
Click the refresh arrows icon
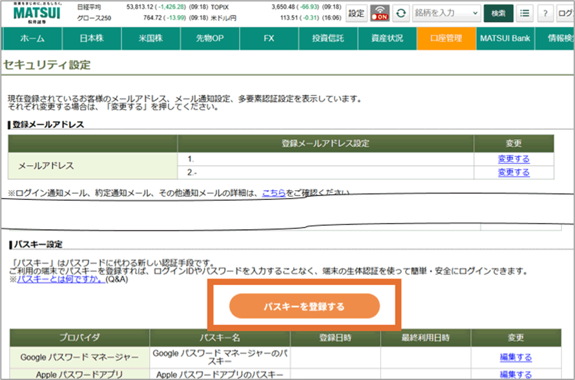point(402,13)
